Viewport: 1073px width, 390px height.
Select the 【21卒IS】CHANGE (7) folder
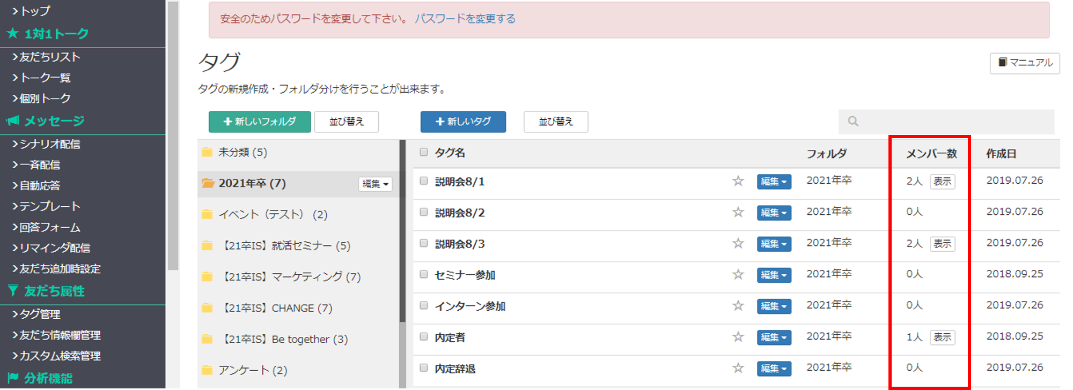click(x=298, y=308)
